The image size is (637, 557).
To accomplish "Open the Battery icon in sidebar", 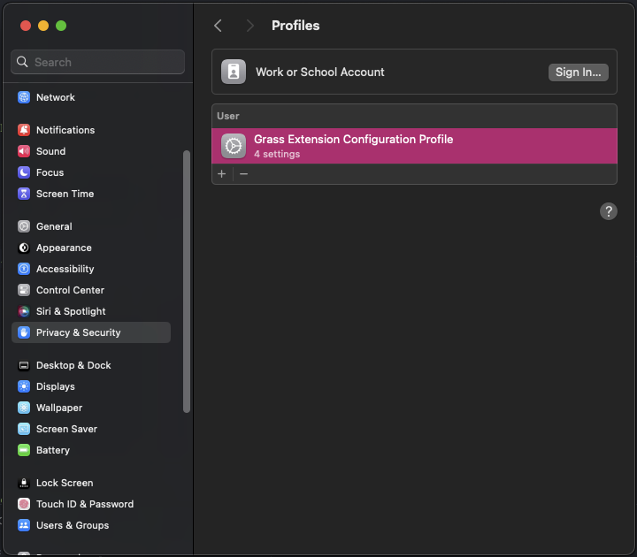I will point(24,450).
